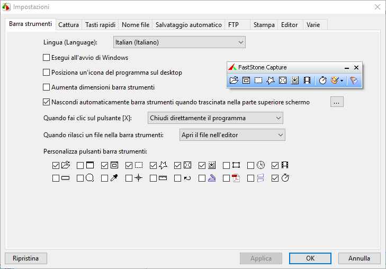Open the Salvataggio automatico tab
The image size is (386, 269).
[188, 25]
